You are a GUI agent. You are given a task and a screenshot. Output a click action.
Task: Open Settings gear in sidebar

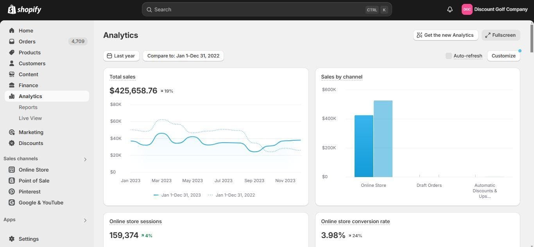point(12,239)
